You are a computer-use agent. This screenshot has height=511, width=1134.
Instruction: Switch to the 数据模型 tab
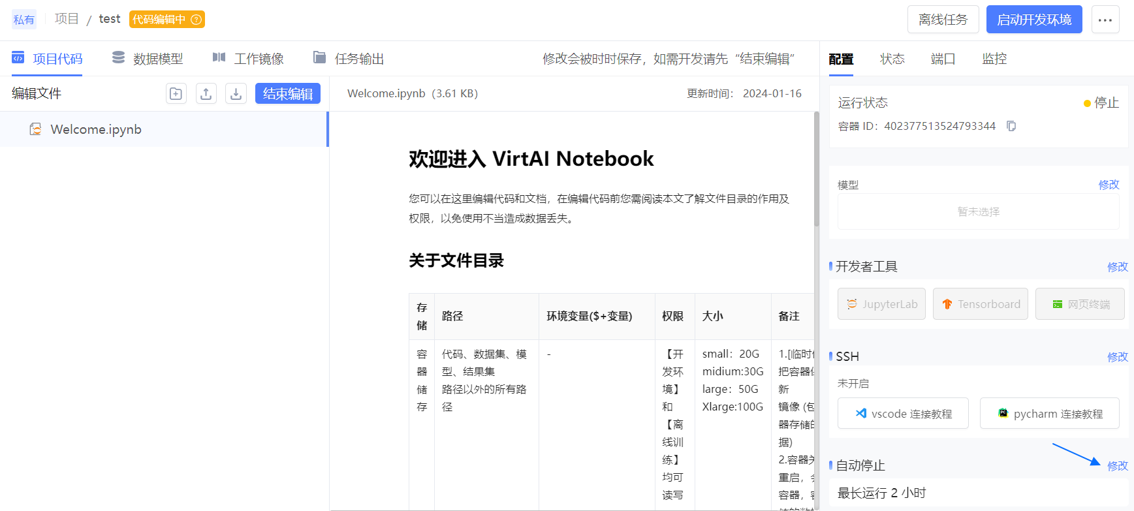tap(148, 59)
